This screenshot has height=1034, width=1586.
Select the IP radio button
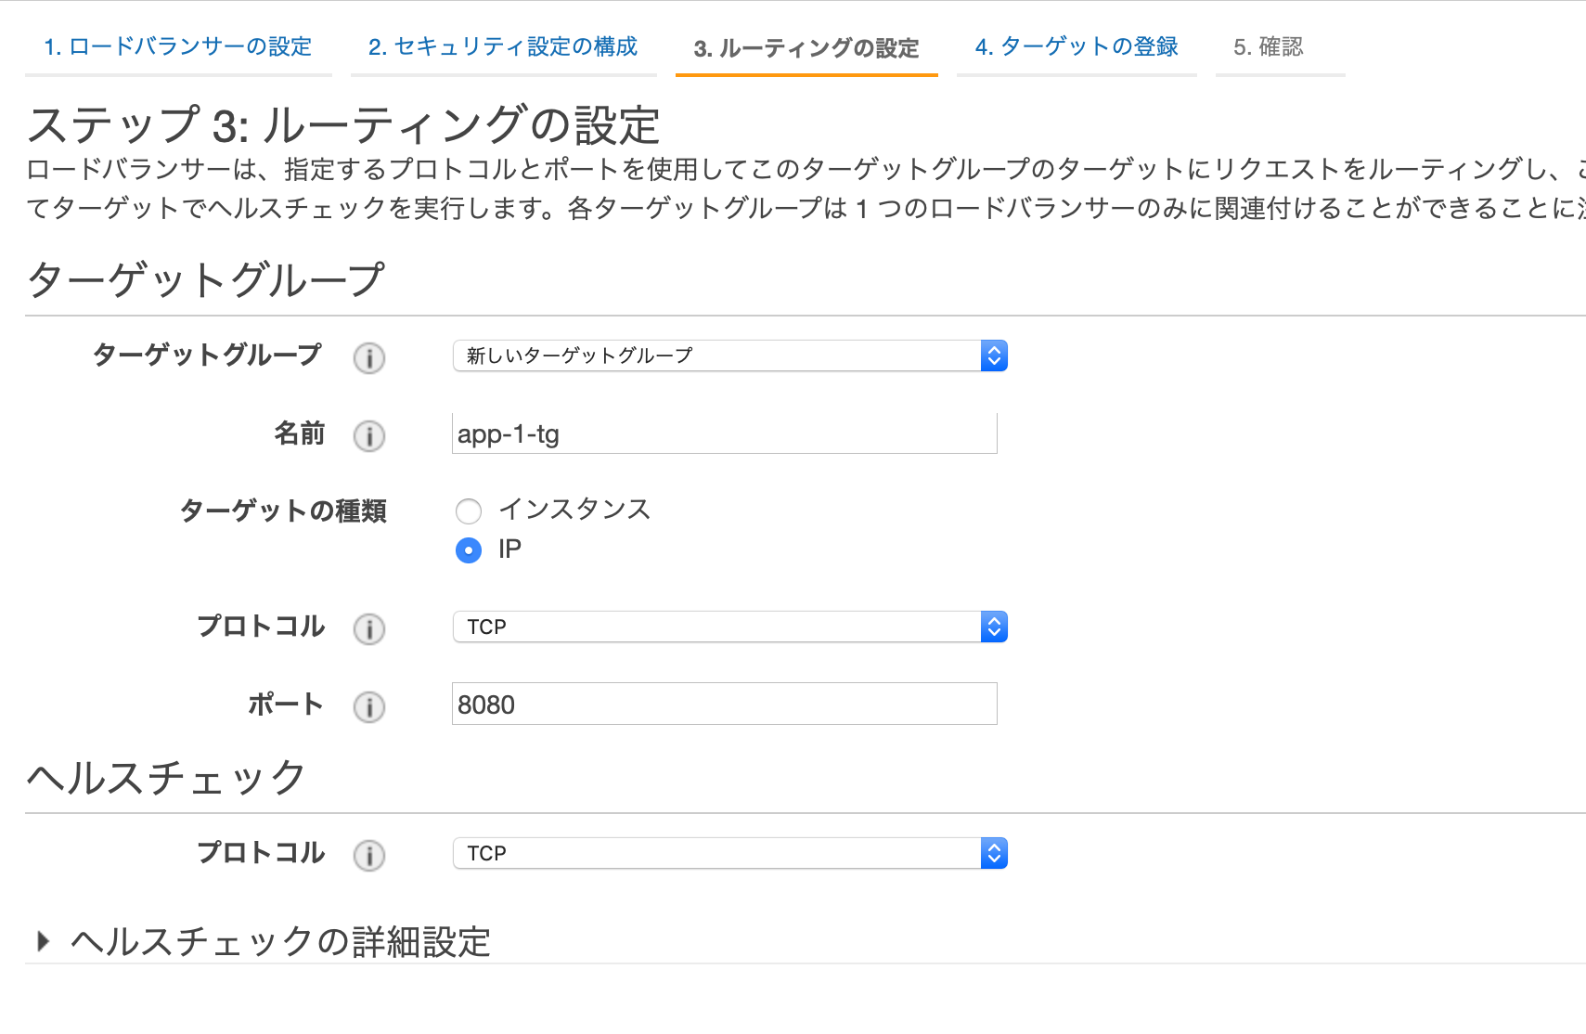(469, 549)
